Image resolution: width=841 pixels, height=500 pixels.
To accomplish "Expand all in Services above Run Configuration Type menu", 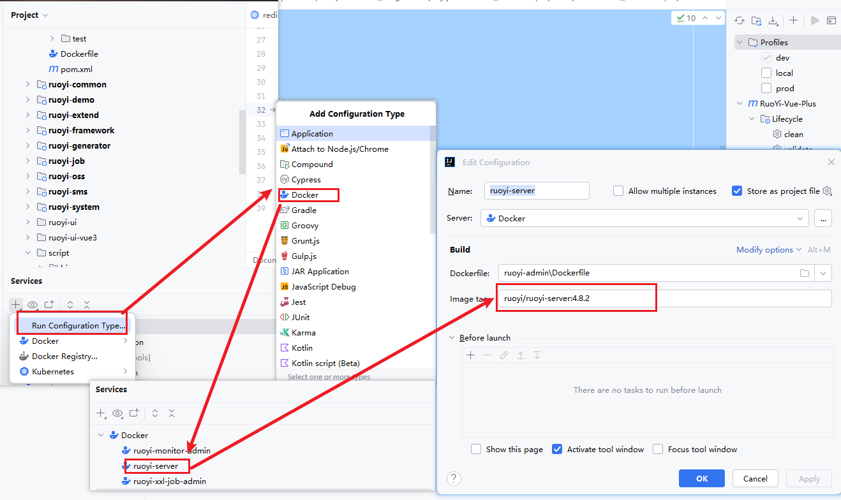I will coord(70,305).
